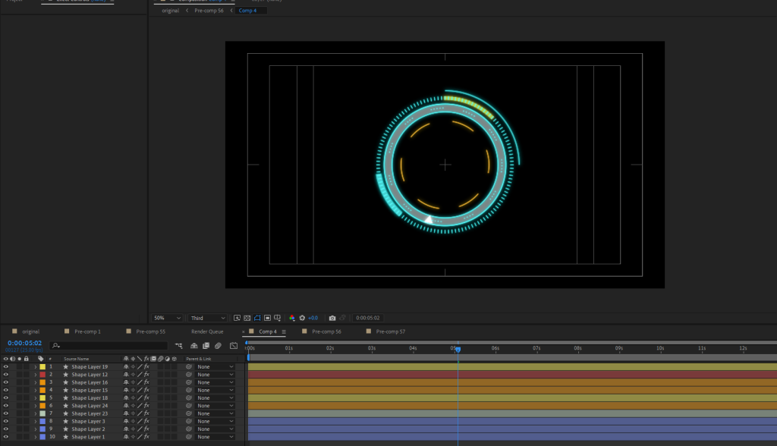Toggle visibility of Shape Layer 23

point(6,413)
